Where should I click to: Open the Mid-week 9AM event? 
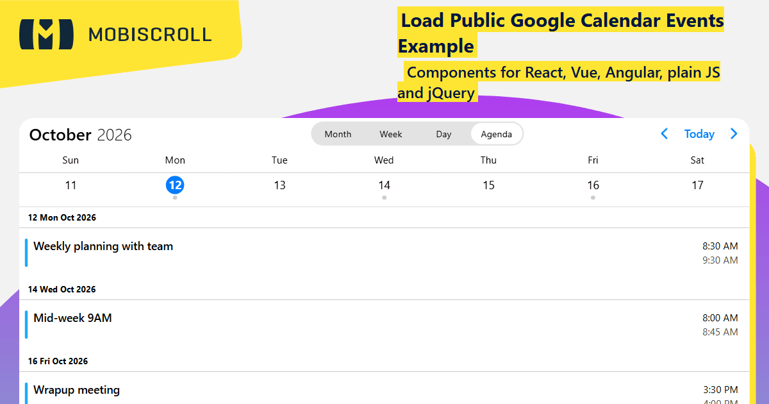[x=384, y=324]
